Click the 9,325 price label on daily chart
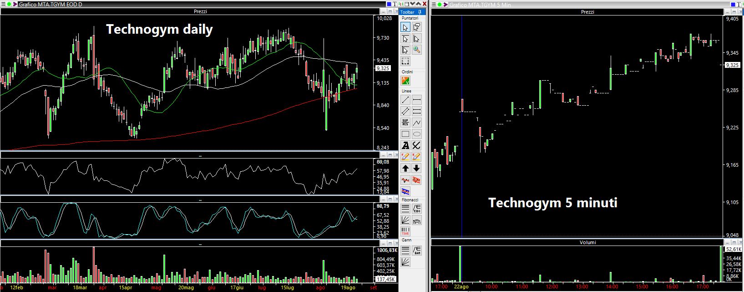This screenshot has width=744, height=292. [383, 68]
